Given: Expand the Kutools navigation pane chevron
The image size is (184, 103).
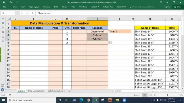Looking at the screenshot, I should [x=3, y=18].
